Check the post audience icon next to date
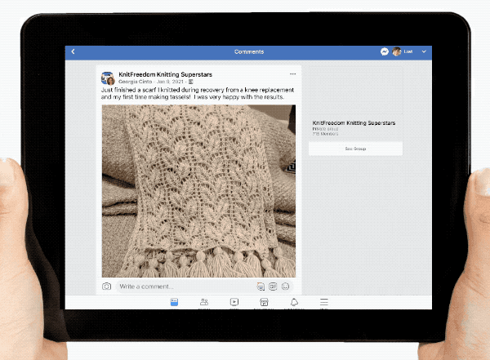The image size is (490, 360). click(x=190, y=82)
